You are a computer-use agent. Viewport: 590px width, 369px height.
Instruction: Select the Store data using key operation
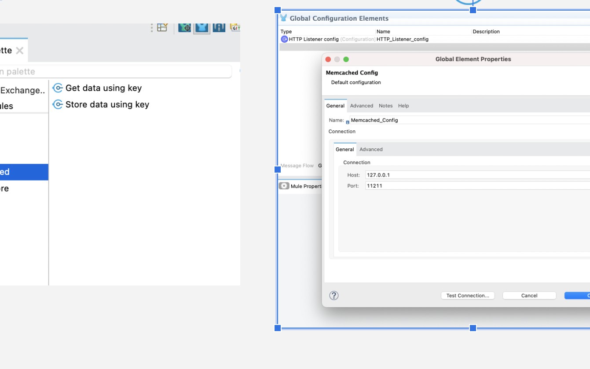pyautogui.click(x=107, y=105)
